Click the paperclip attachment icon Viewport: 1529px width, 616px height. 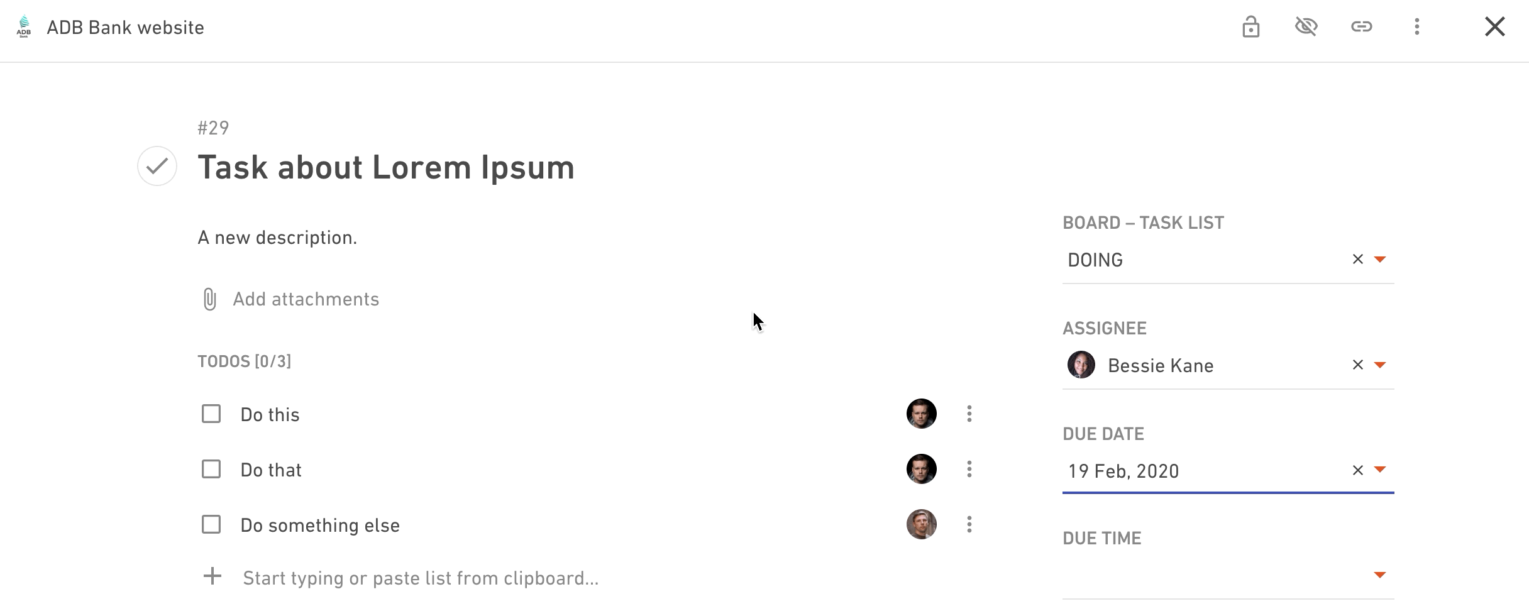209,299
